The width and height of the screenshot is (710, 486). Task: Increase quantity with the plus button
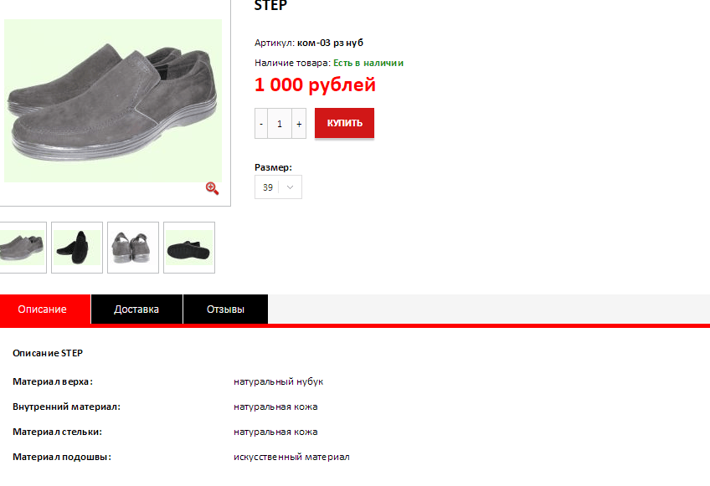299,124
